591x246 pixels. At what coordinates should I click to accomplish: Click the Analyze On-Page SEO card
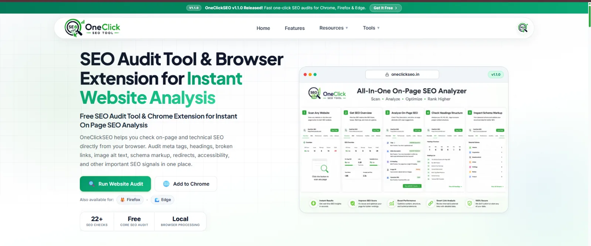403,150
